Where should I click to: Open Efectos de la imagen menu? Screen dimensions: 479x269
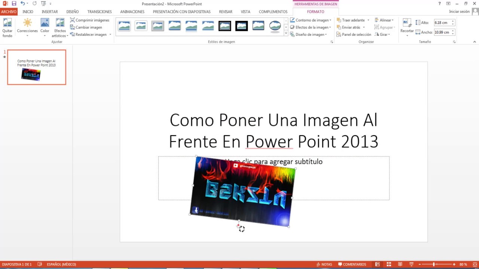(x=311, y=27)
